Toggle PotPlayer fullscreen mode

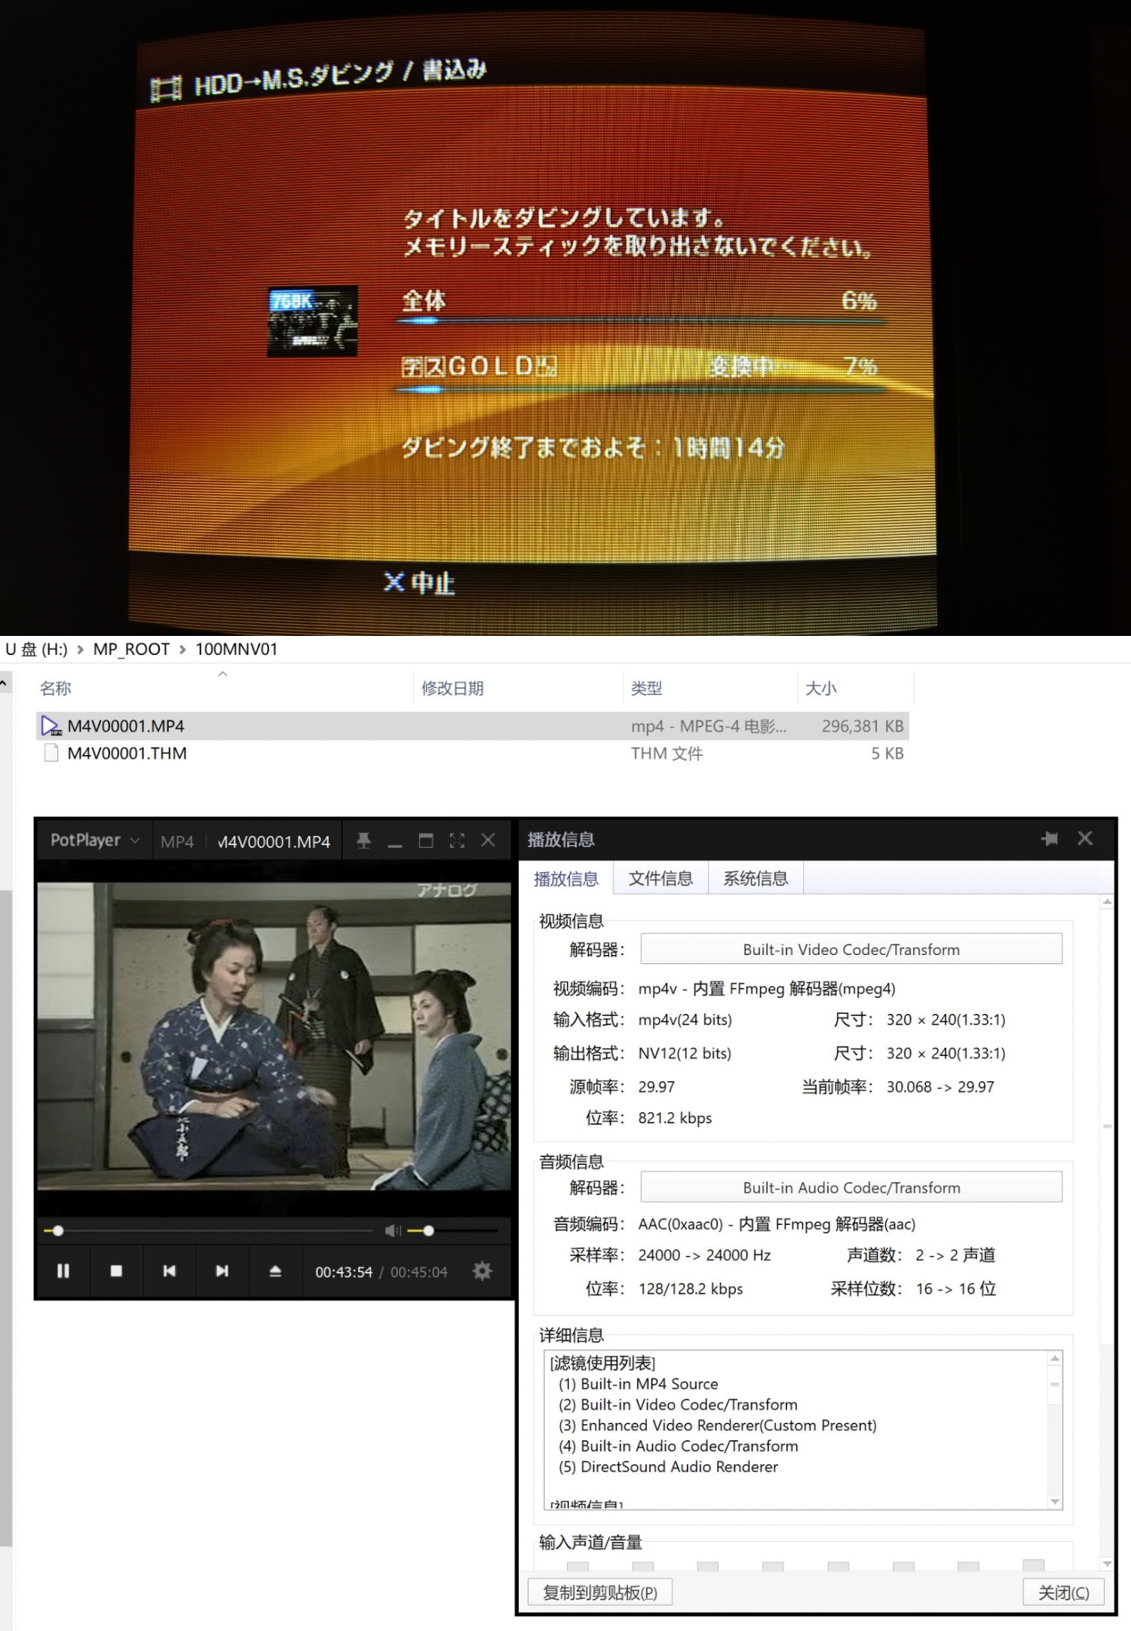tap(457, 840)
